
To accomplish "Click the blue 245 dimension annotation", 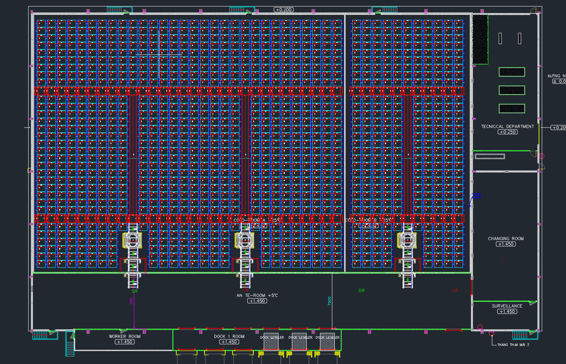I will pyautogui.click(x=477, y=196).
